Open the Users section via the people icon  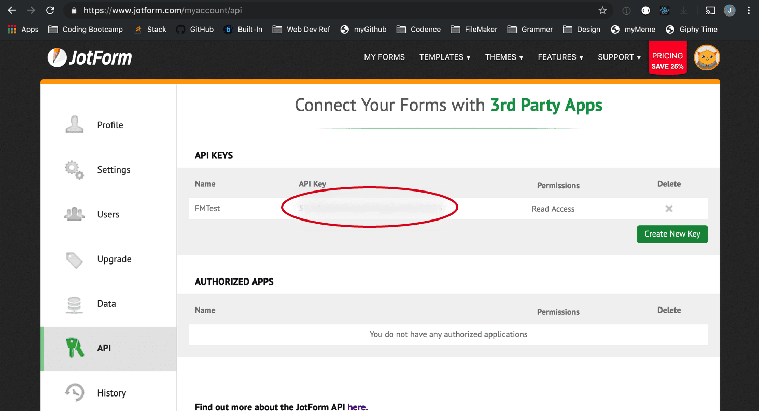(x=74, y=214)
